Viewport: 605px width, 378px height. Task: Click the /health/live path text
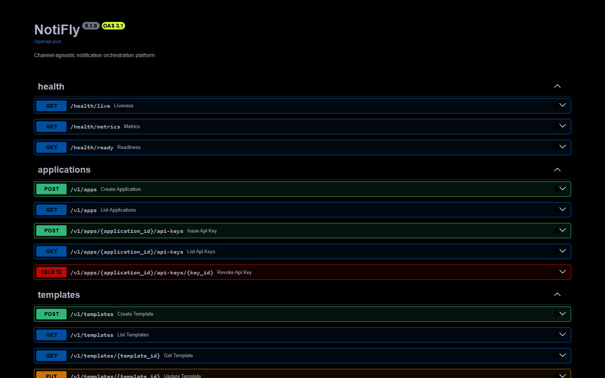[x=90, y=106]
